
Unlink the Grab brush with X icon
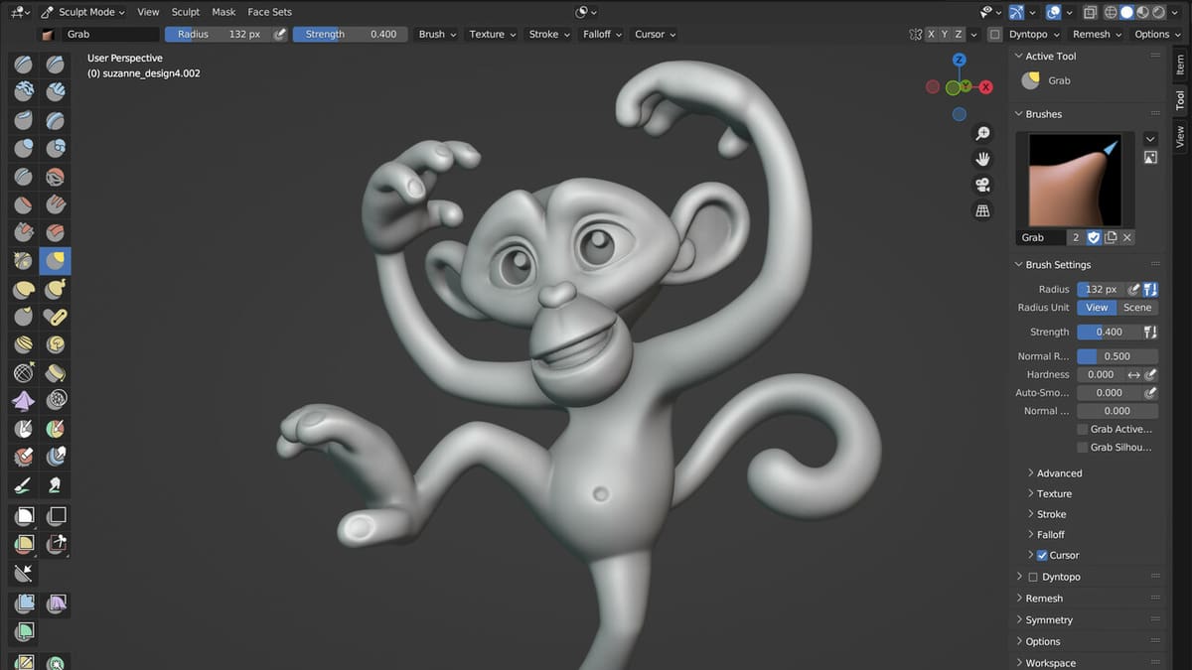tap(1126, 237)
